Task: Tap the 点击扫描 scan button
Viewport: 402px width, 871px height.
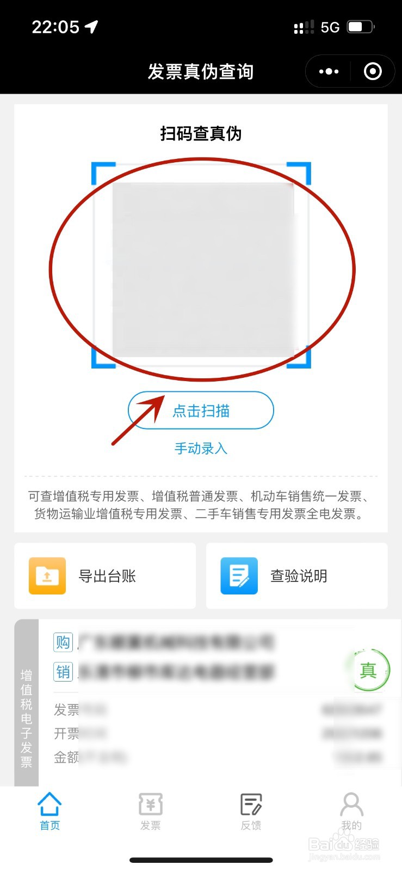Action: coord(201,410)
